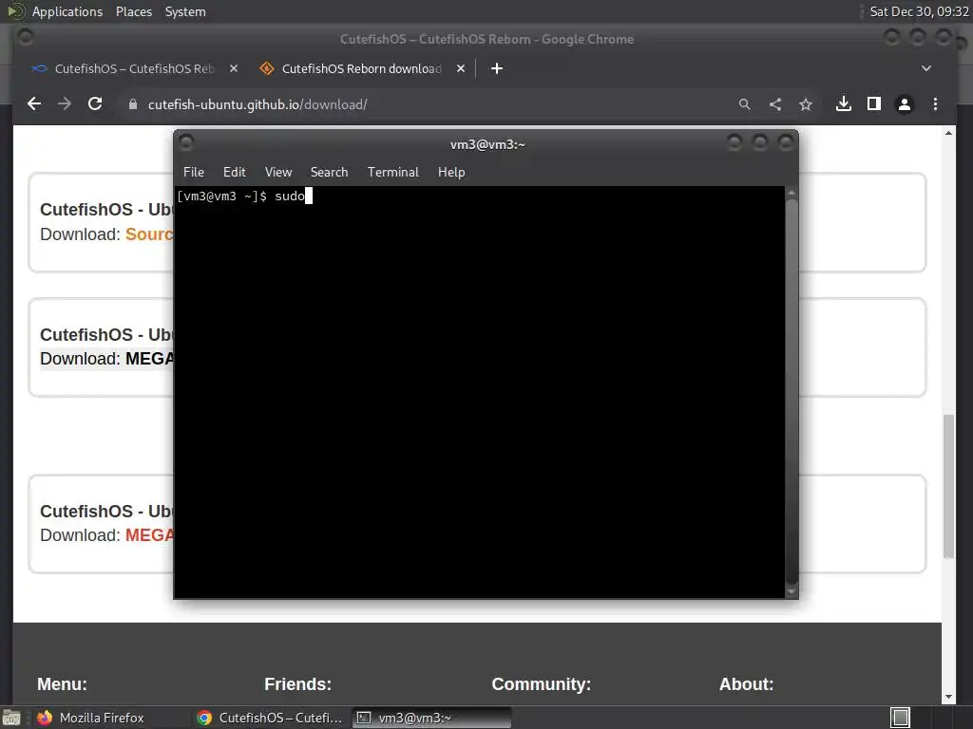Reload the Chrome page

point(95,104)
